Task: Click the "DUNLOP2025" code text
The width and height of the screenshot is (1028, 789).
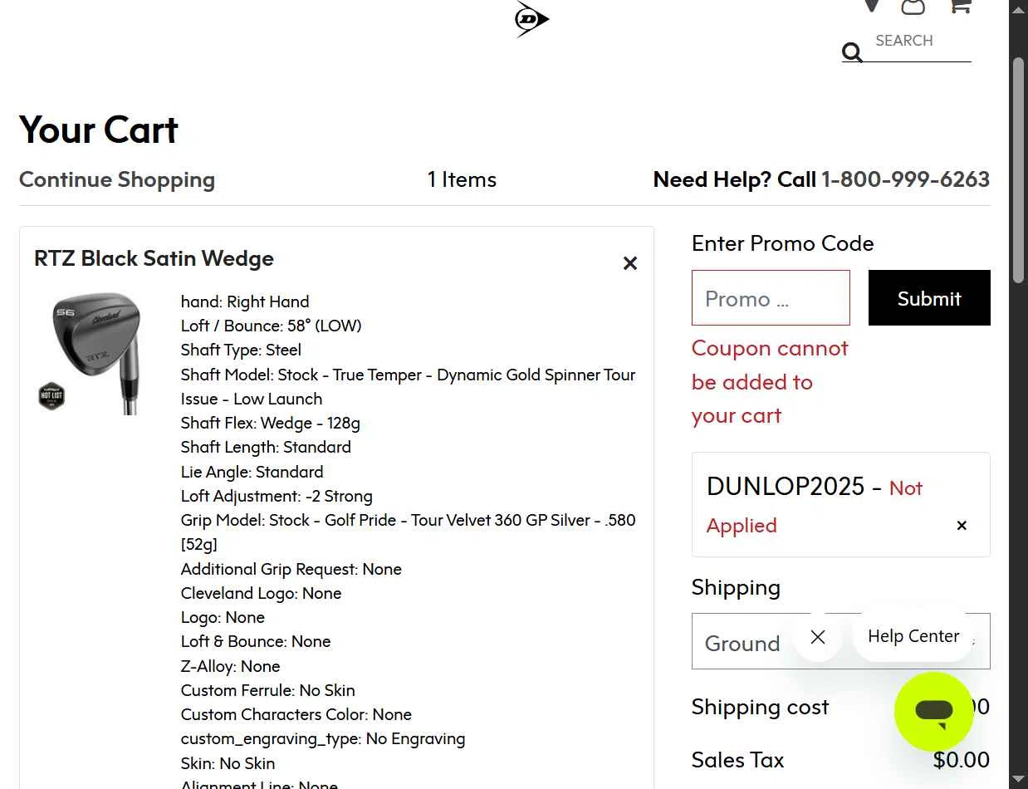Action: (786, 487)
